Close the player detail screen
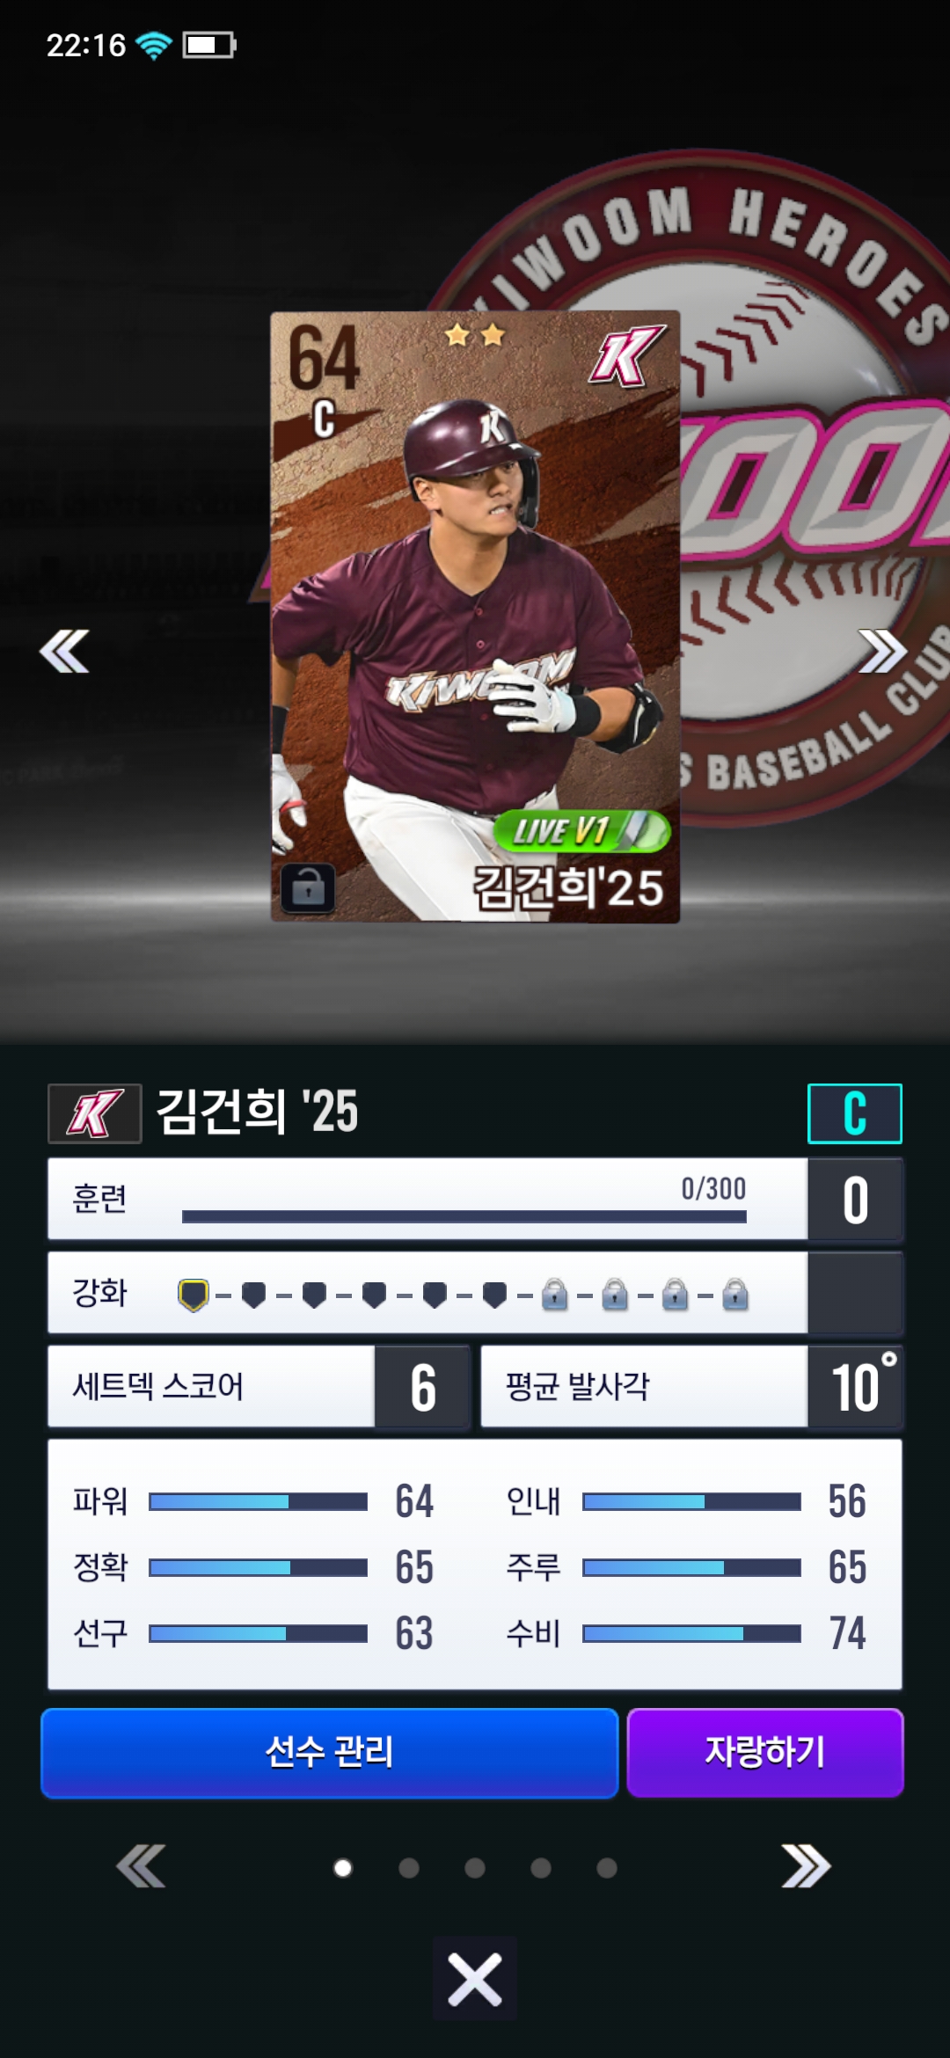Image resolution: width=950 pixels, height=2058 pixels. point(475,1979)
